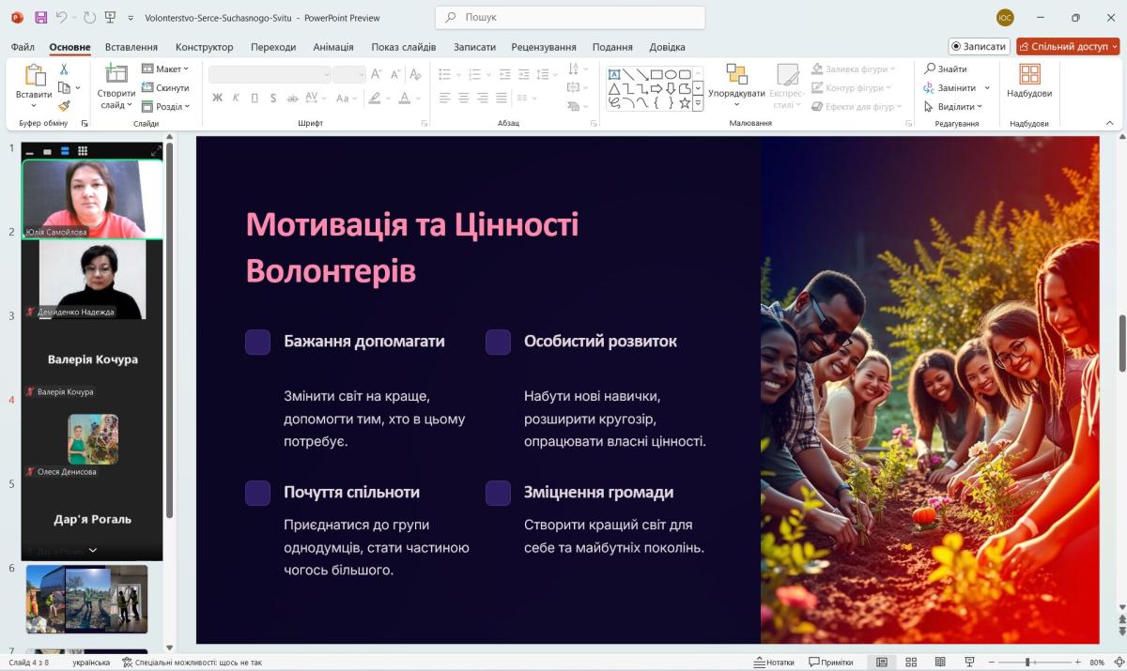Click the Cut scissors icon

pyautogui.click(x=64, y=69)
